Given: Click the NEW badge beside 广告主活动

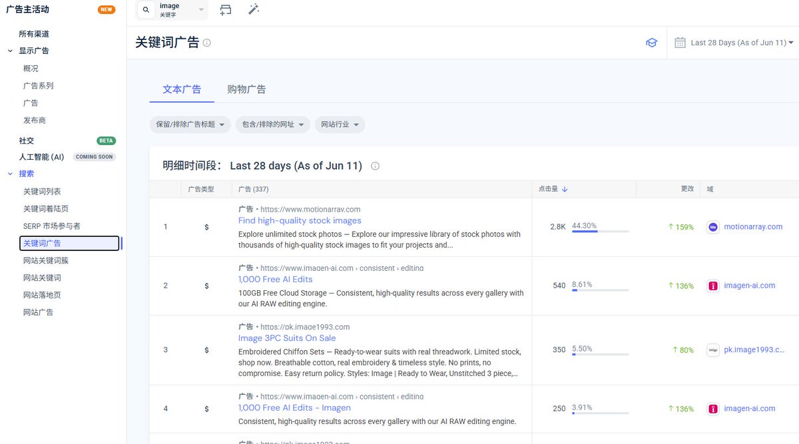Looking at the screenshot, I should pyautogui.click(x=106, y=9).
